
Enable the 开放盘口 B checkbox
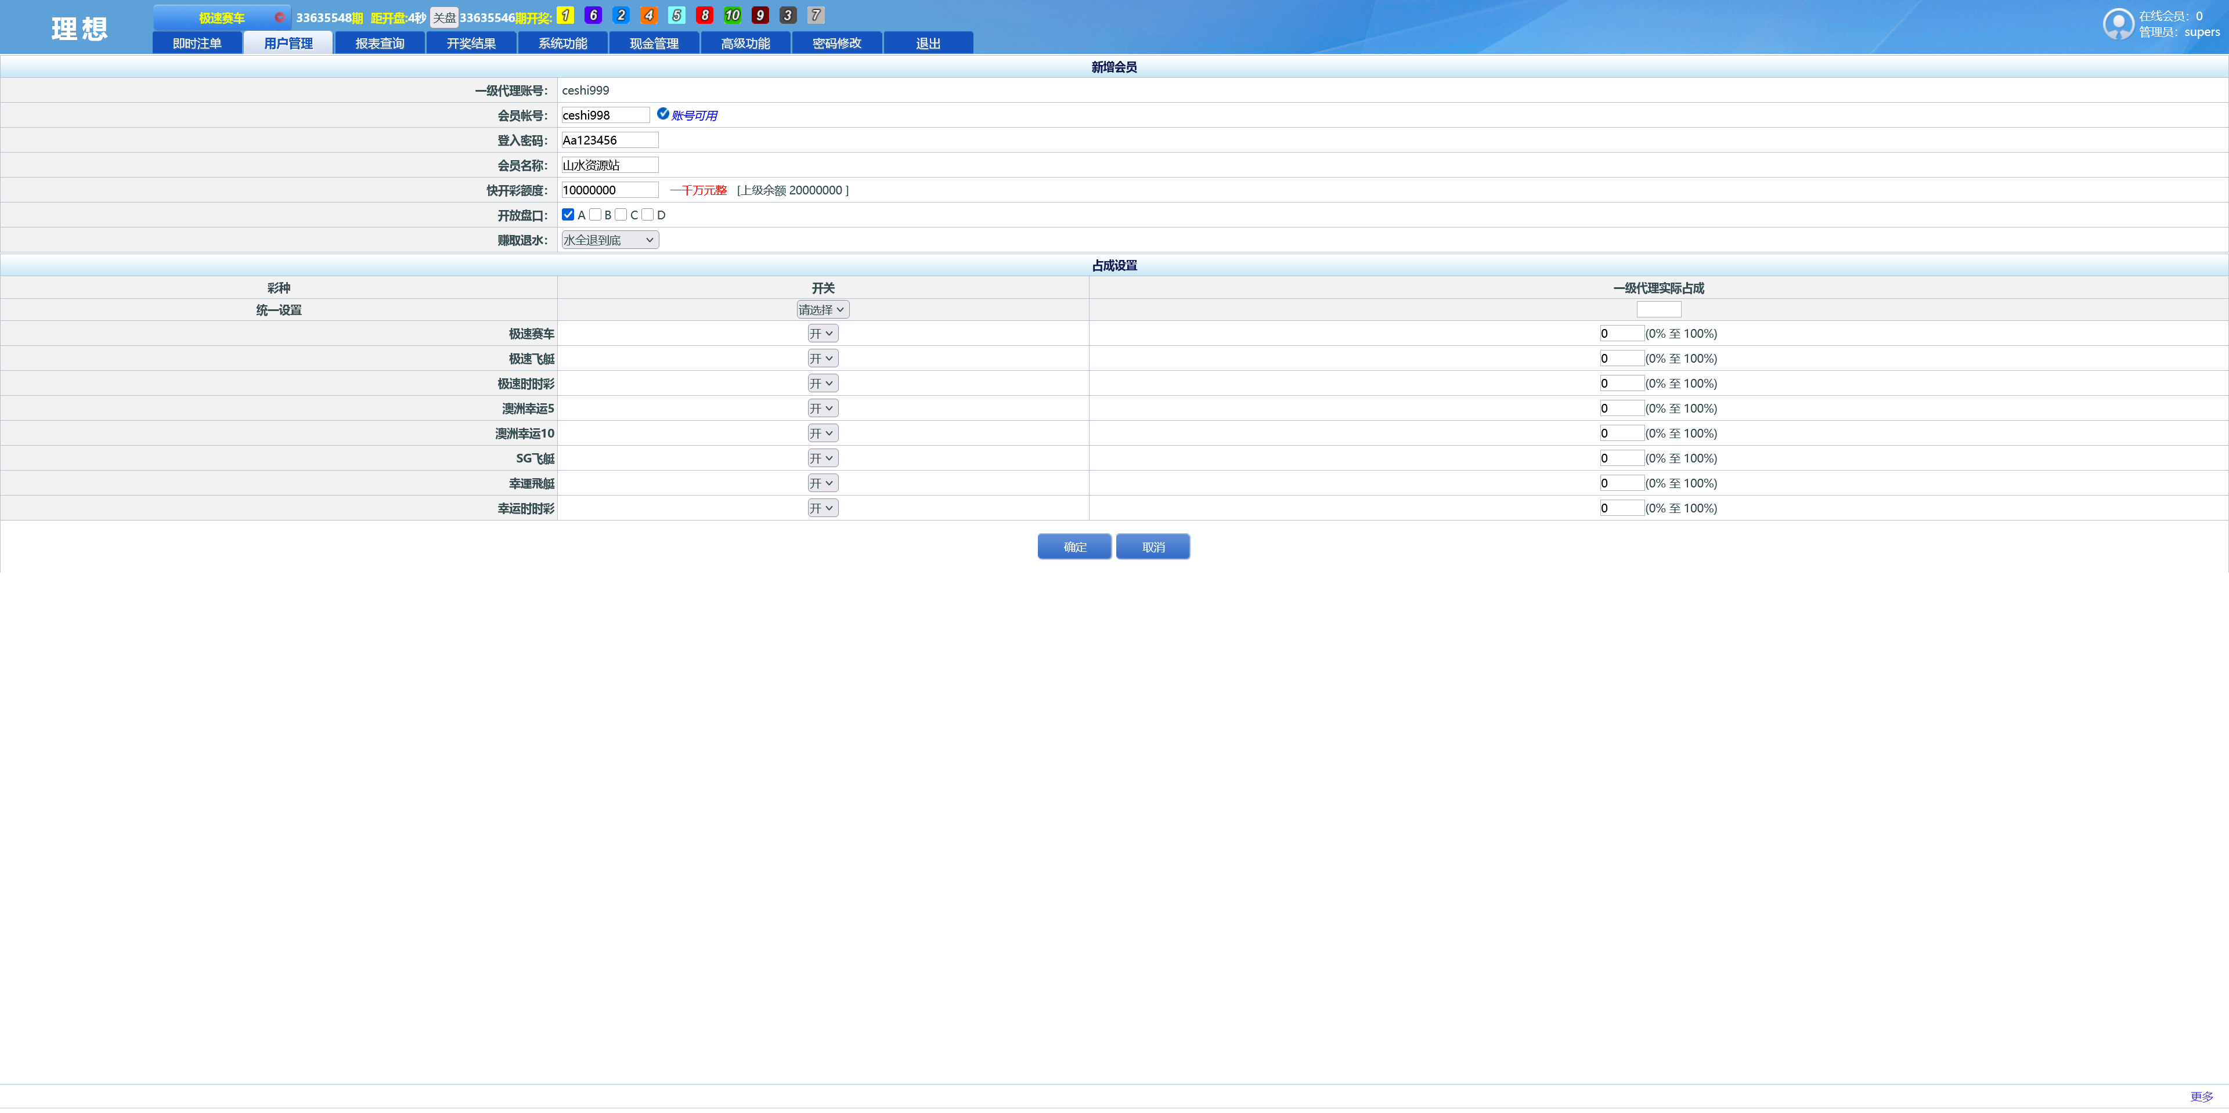pyautogui.click(x=596, y=215)
